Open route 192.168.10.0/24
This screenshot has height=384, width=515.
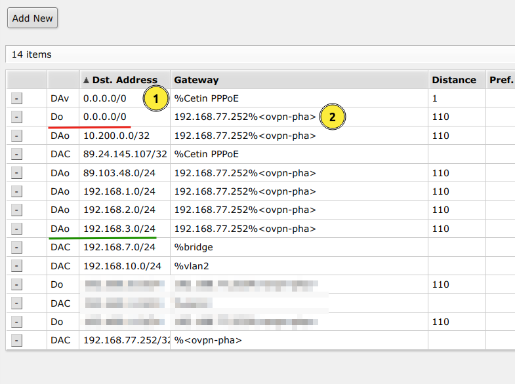click(122, 266)
